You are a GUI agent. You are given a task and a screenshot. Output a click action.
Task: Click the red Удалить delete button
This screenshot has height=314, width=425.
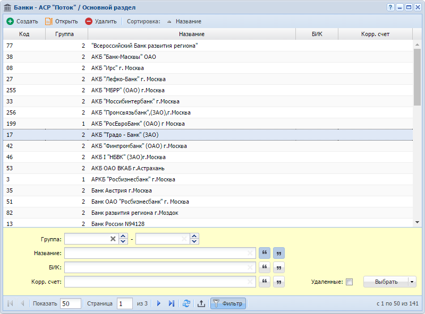101,21
